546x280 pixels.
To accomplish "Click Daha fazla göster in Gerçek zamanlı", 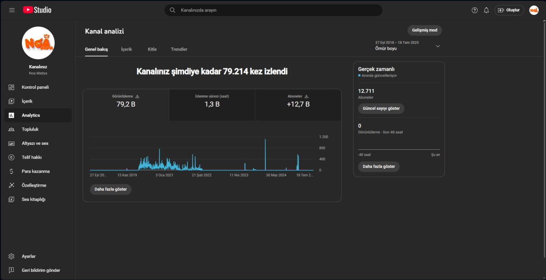I will coord(379,167).
